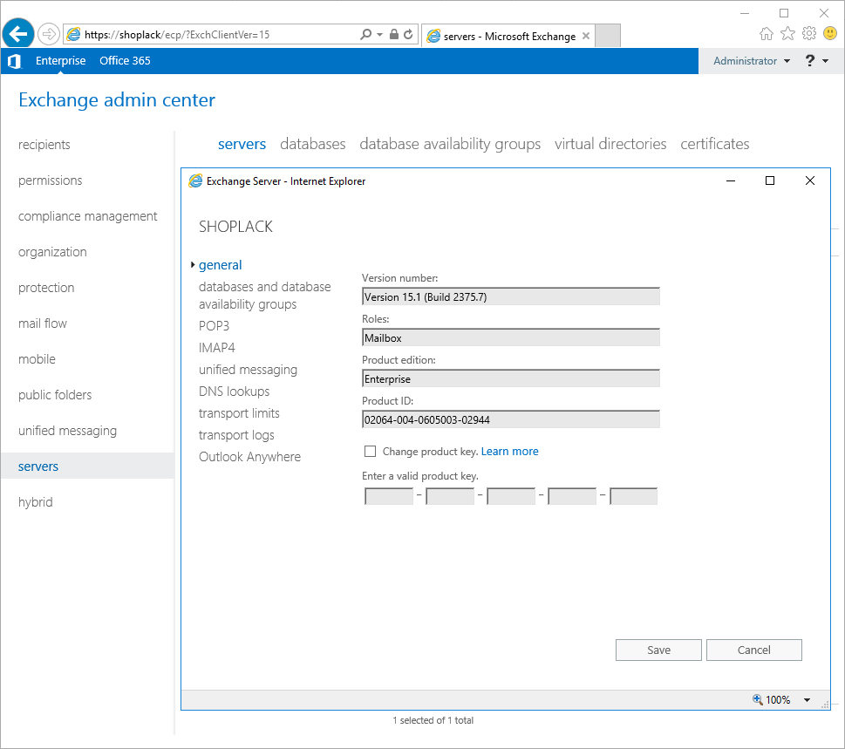Image resolution: width=845 pixels, height=749 pixels.
Task: Click the browser address bar URL
Action: tap(177, 35)
